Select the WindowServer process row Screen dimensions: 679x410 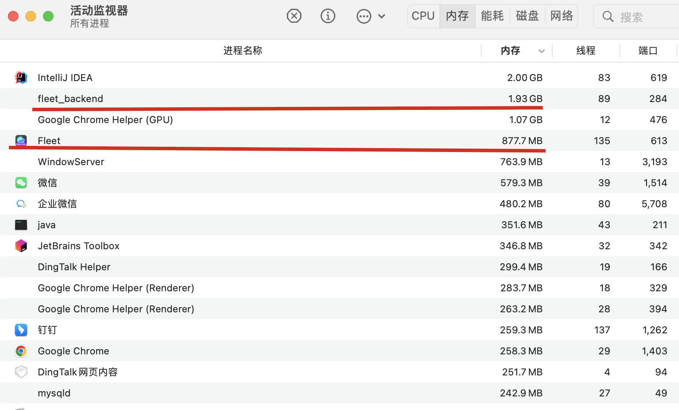pos(339,162)
